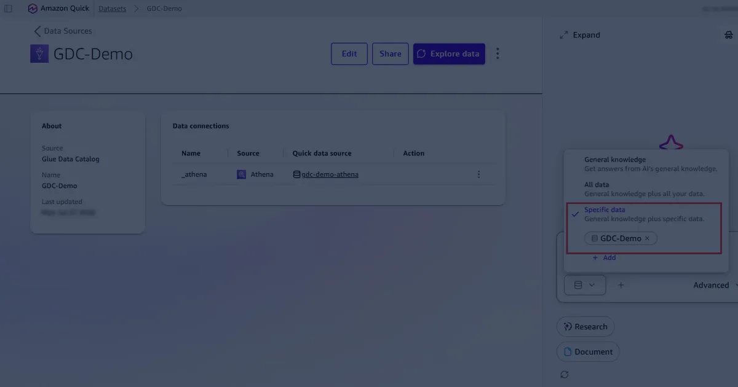
Task: Open the gdc-demo-athena data source link
Action: 330,174
